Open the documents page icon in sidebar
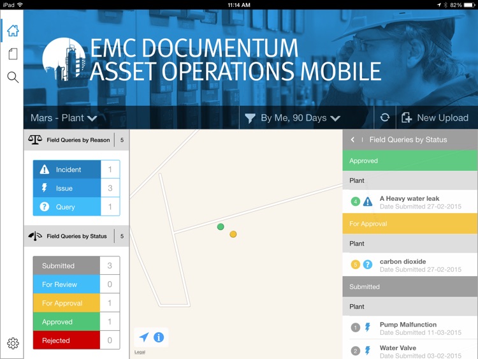This screenshot has width=478, height=359. point(13,54)
